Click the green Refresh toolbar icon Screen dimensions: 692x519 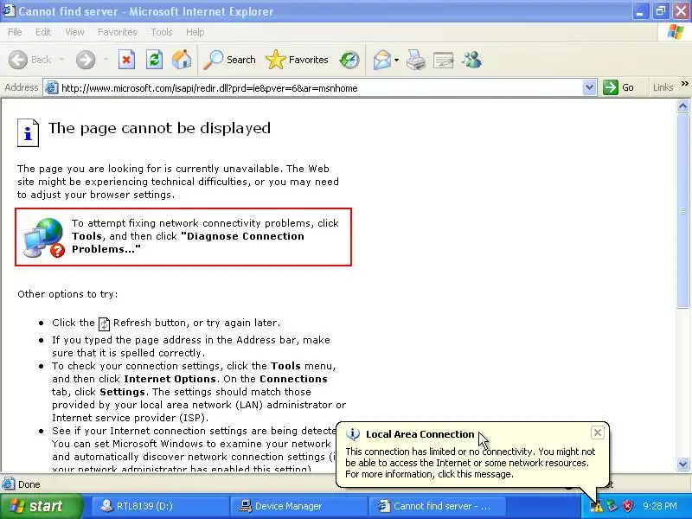tap(154, 60)
